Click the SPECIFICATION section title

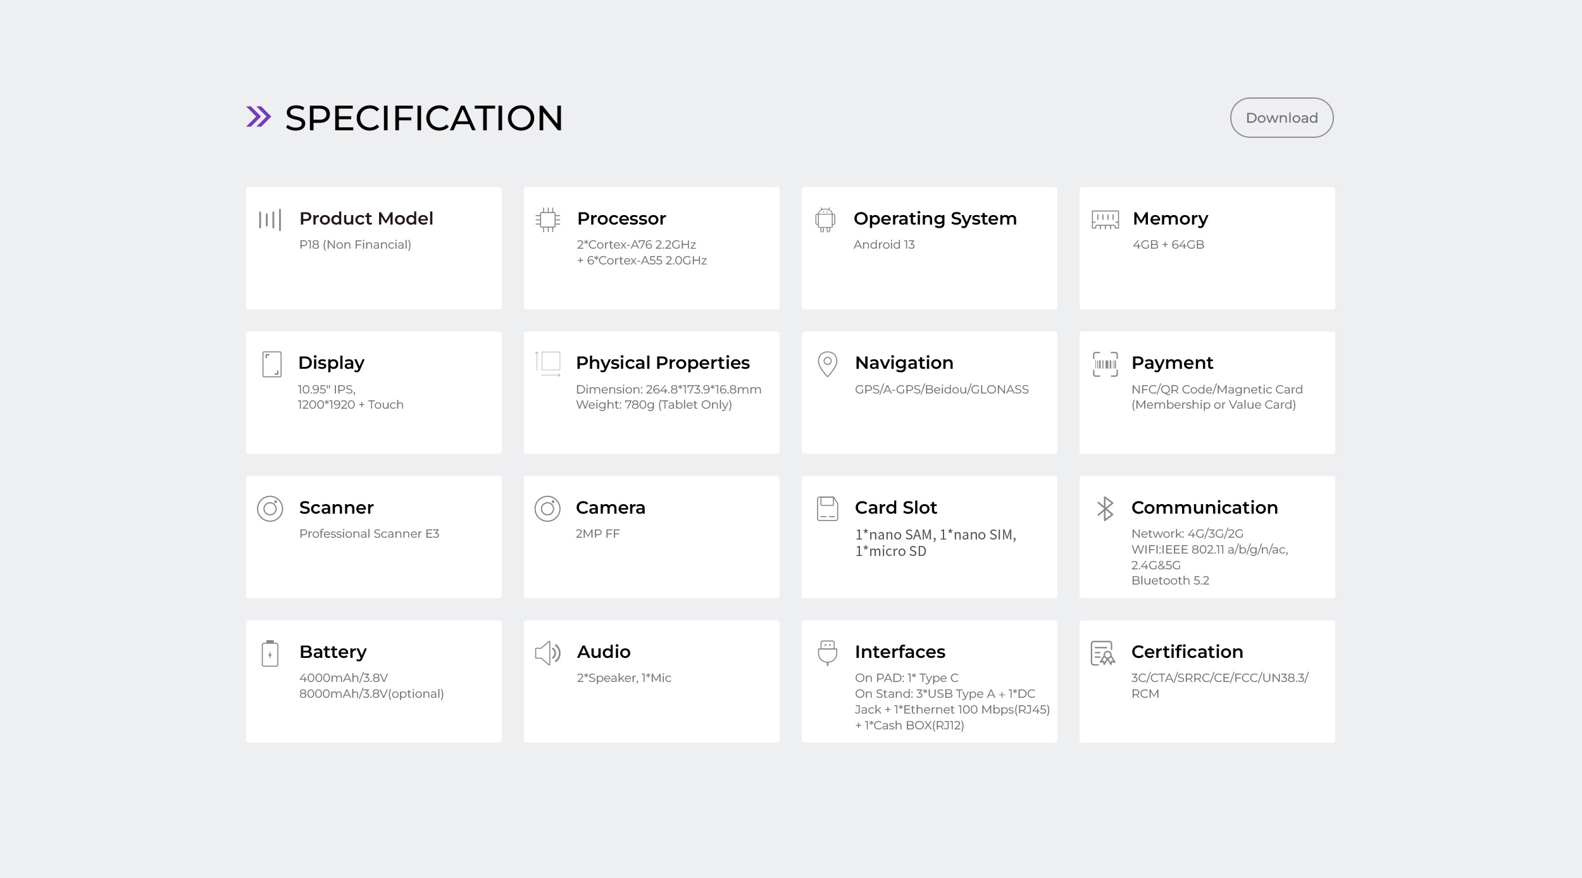pyautogui.click(x=424, y=118)
